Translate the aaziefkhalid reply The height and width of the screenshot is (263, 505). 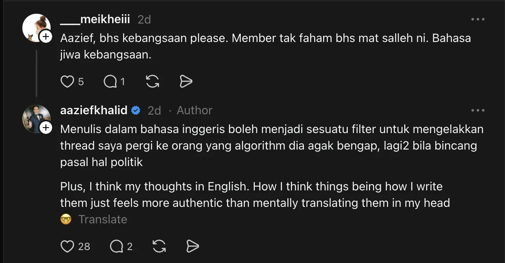point(102,219)
